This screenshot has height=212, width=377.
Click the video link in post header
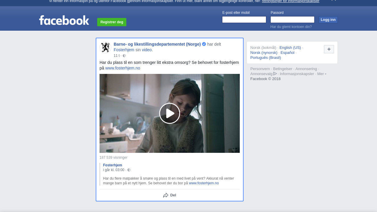click(147, 50)
